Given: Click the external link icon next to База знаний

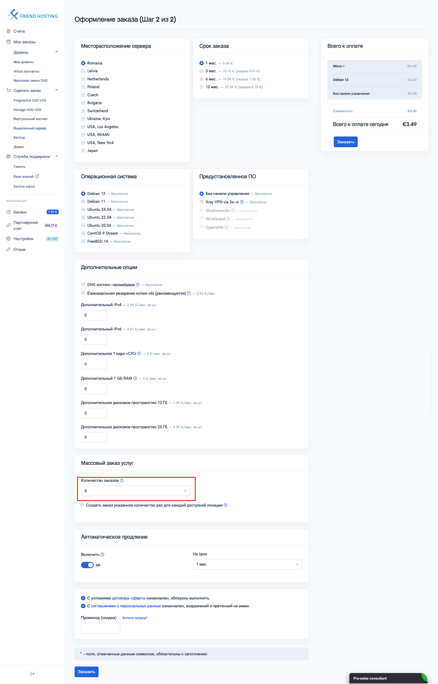Looking at the screenshot, I should (37, 176).
